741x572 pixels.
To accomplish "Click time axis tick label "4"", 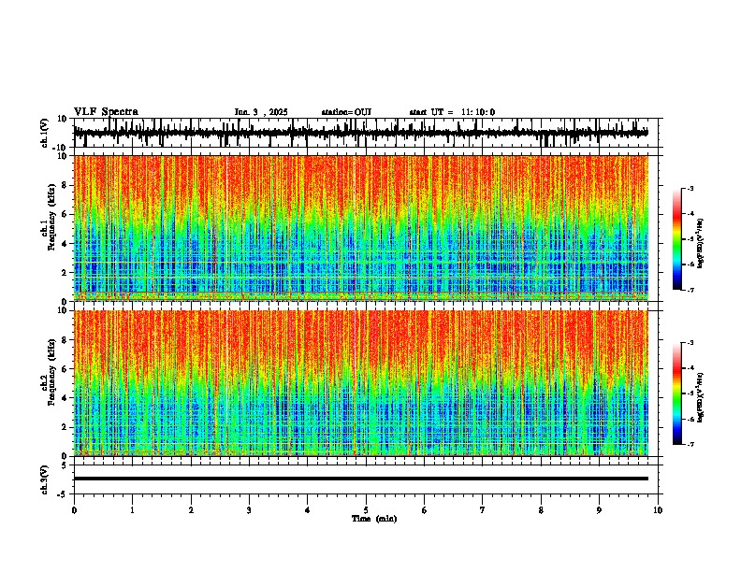I will tap(308, 510).
